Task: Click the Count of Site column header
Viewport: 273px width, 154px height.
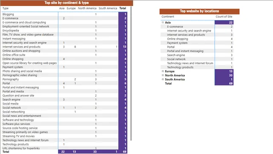Action: click(224, 17)
